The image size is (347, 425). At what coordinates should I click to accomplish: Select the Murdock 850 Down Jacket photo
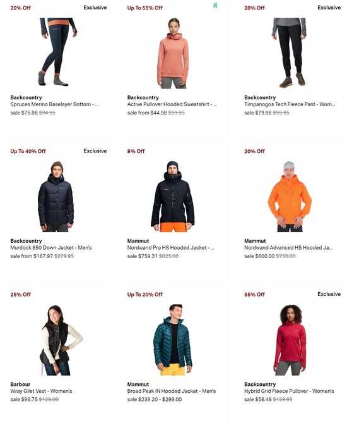pos(56,197)
